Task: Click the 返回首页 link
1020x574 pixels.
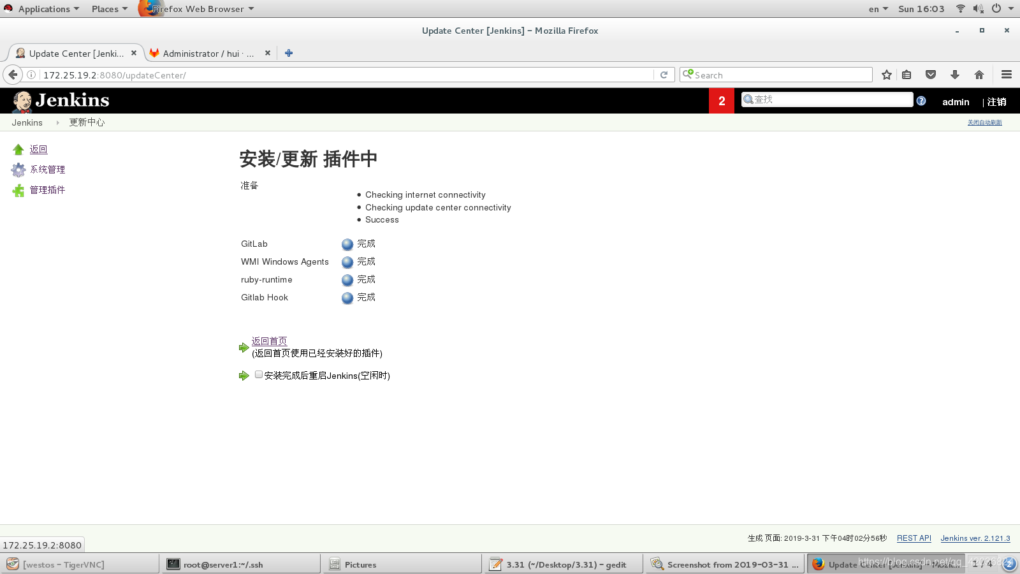Action: 269,341
